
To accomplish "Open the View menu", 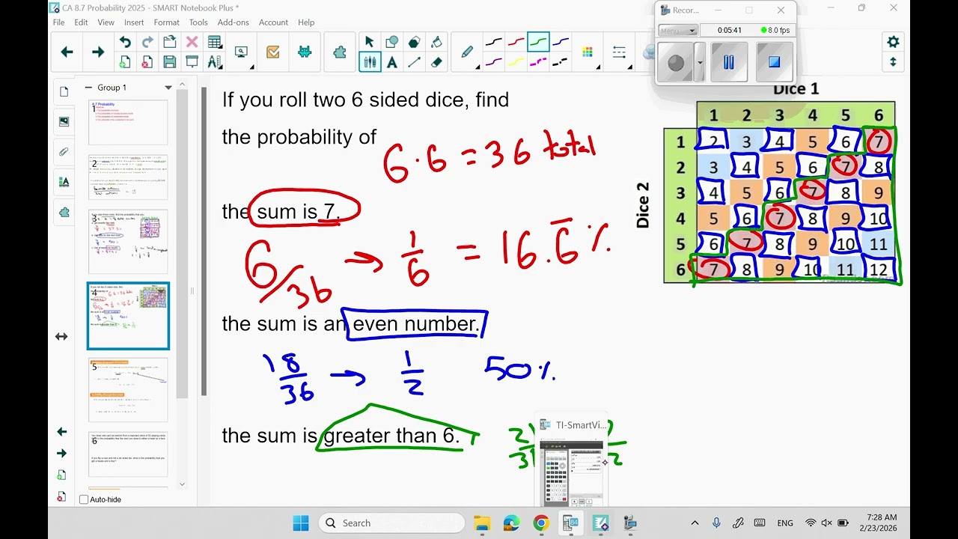I will 106,22.
